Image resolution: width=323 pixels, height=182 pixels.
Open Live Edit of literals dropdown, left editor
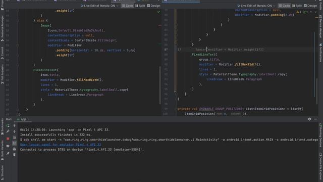(x=99, y=6)
